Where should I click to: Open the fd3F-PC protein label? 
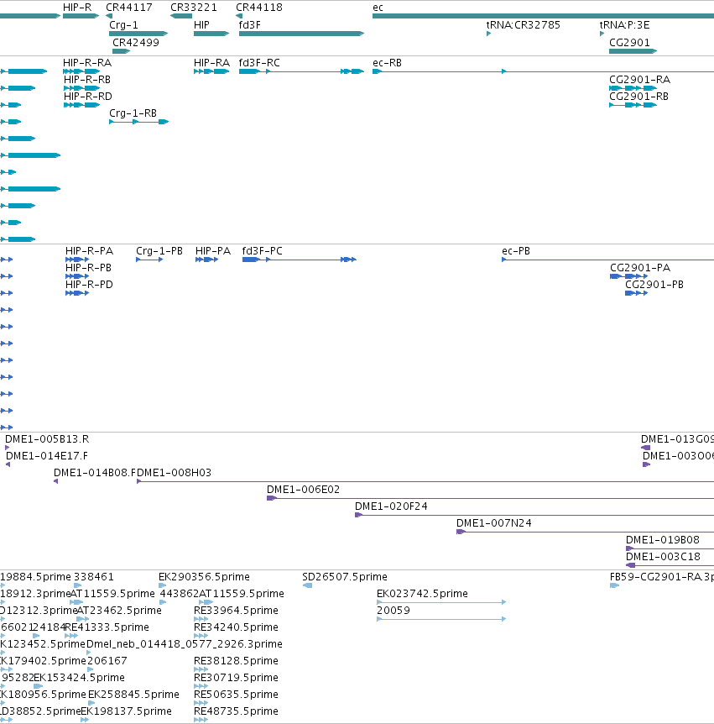coord(263,251)
